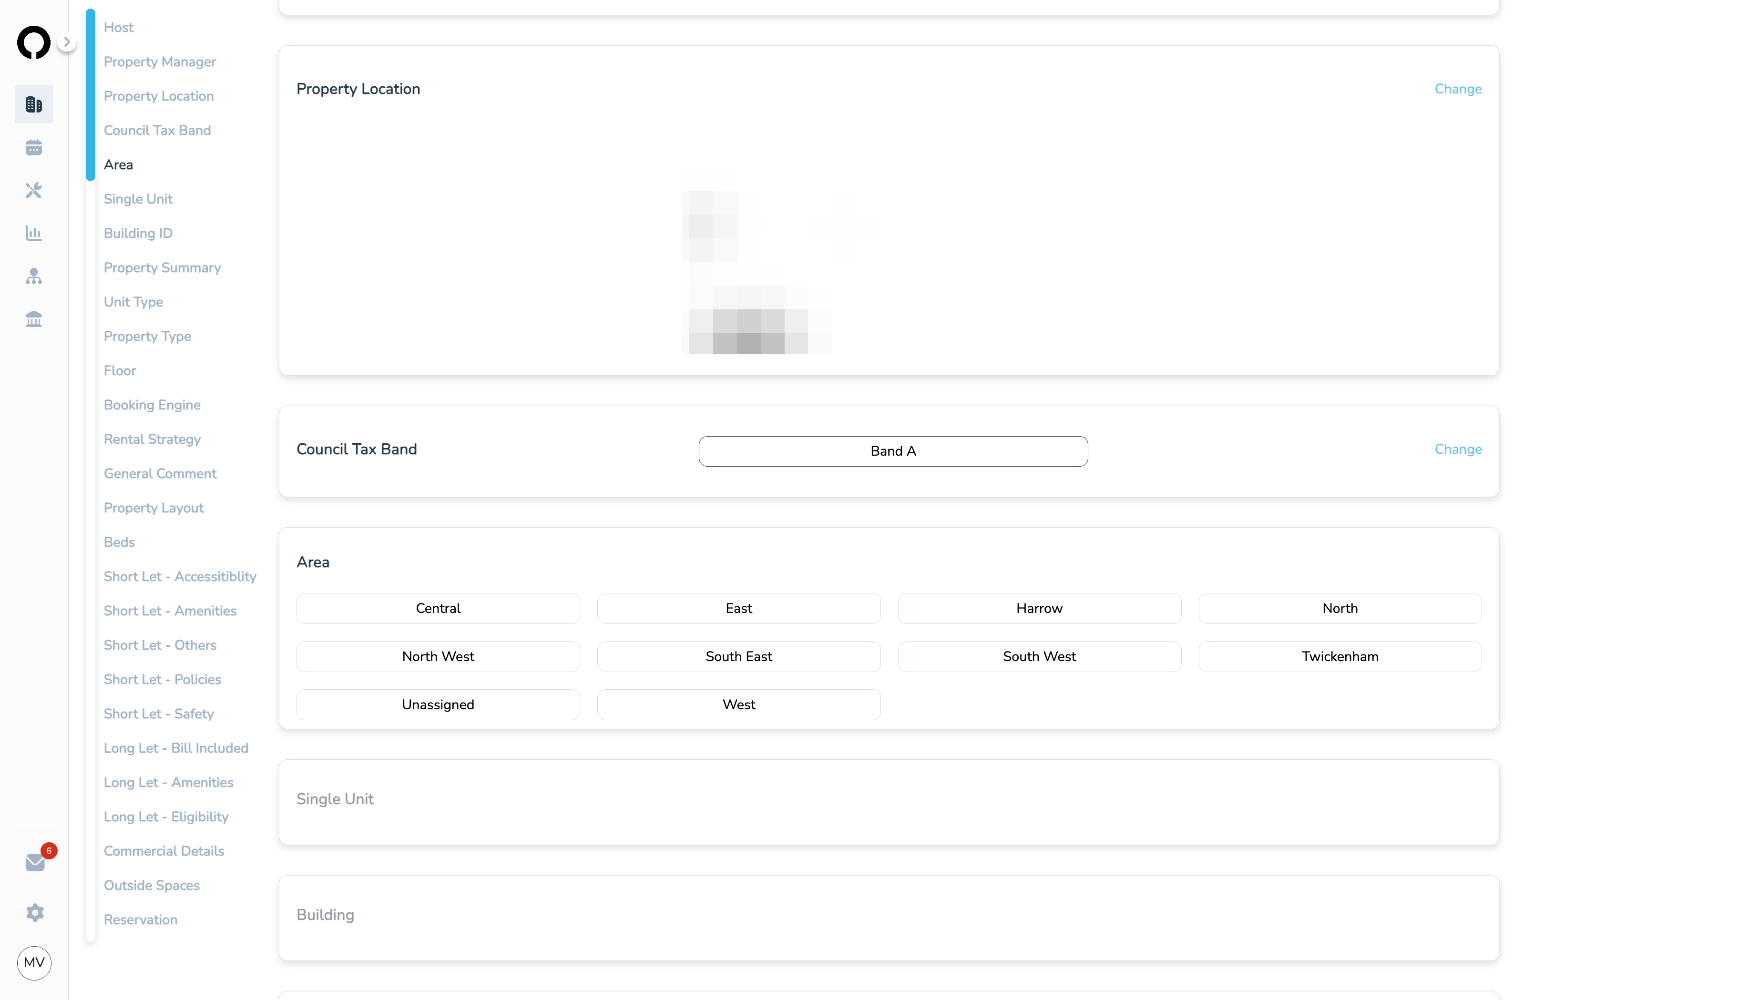Image resolution: width=1759 pixels, height=1000 pixels.
Task: Jump to Host section
Action: point(119,28)
